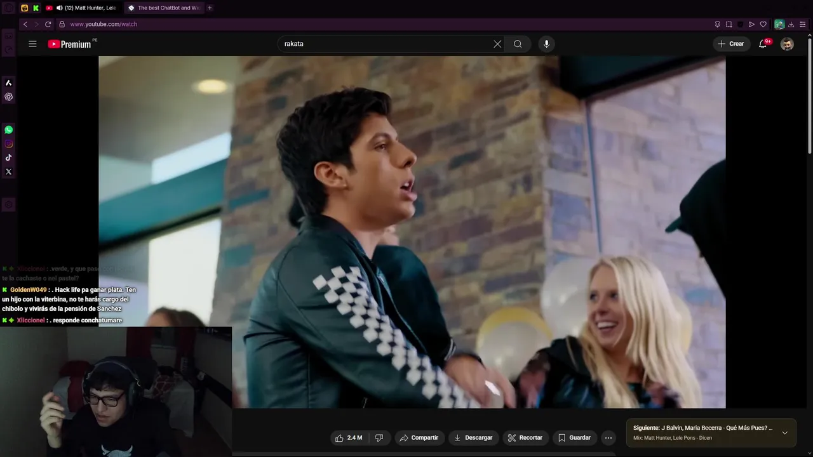Search by voice with microphone
The height and width of the screenshot is (457, 813).
point(546,44)
